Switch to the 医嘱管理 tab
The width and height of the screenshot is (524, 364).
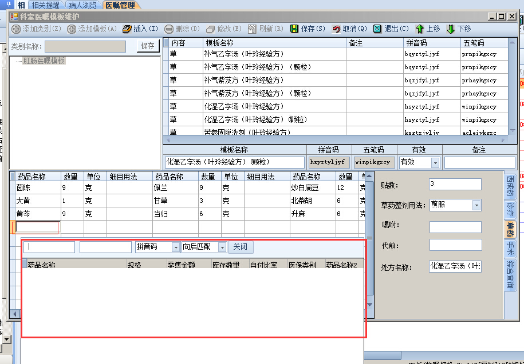point(120,5)
